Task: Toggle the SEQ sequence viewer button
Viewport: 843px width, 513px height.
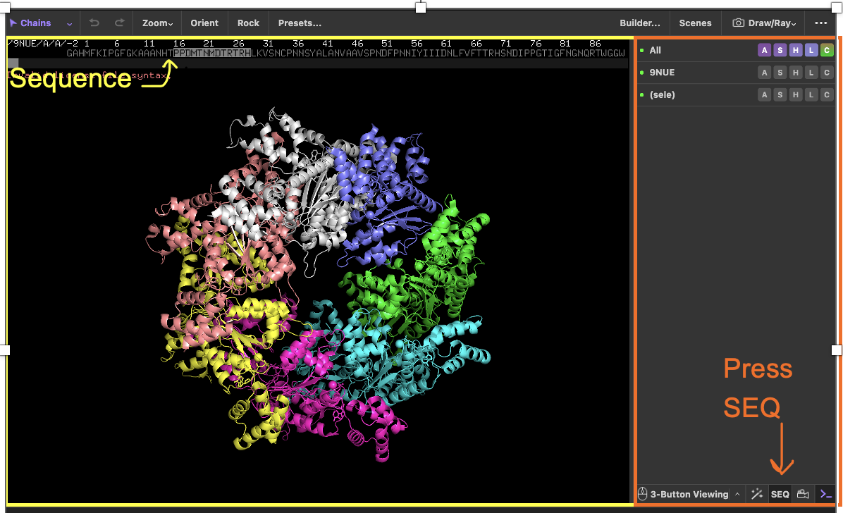Action: 780,494
